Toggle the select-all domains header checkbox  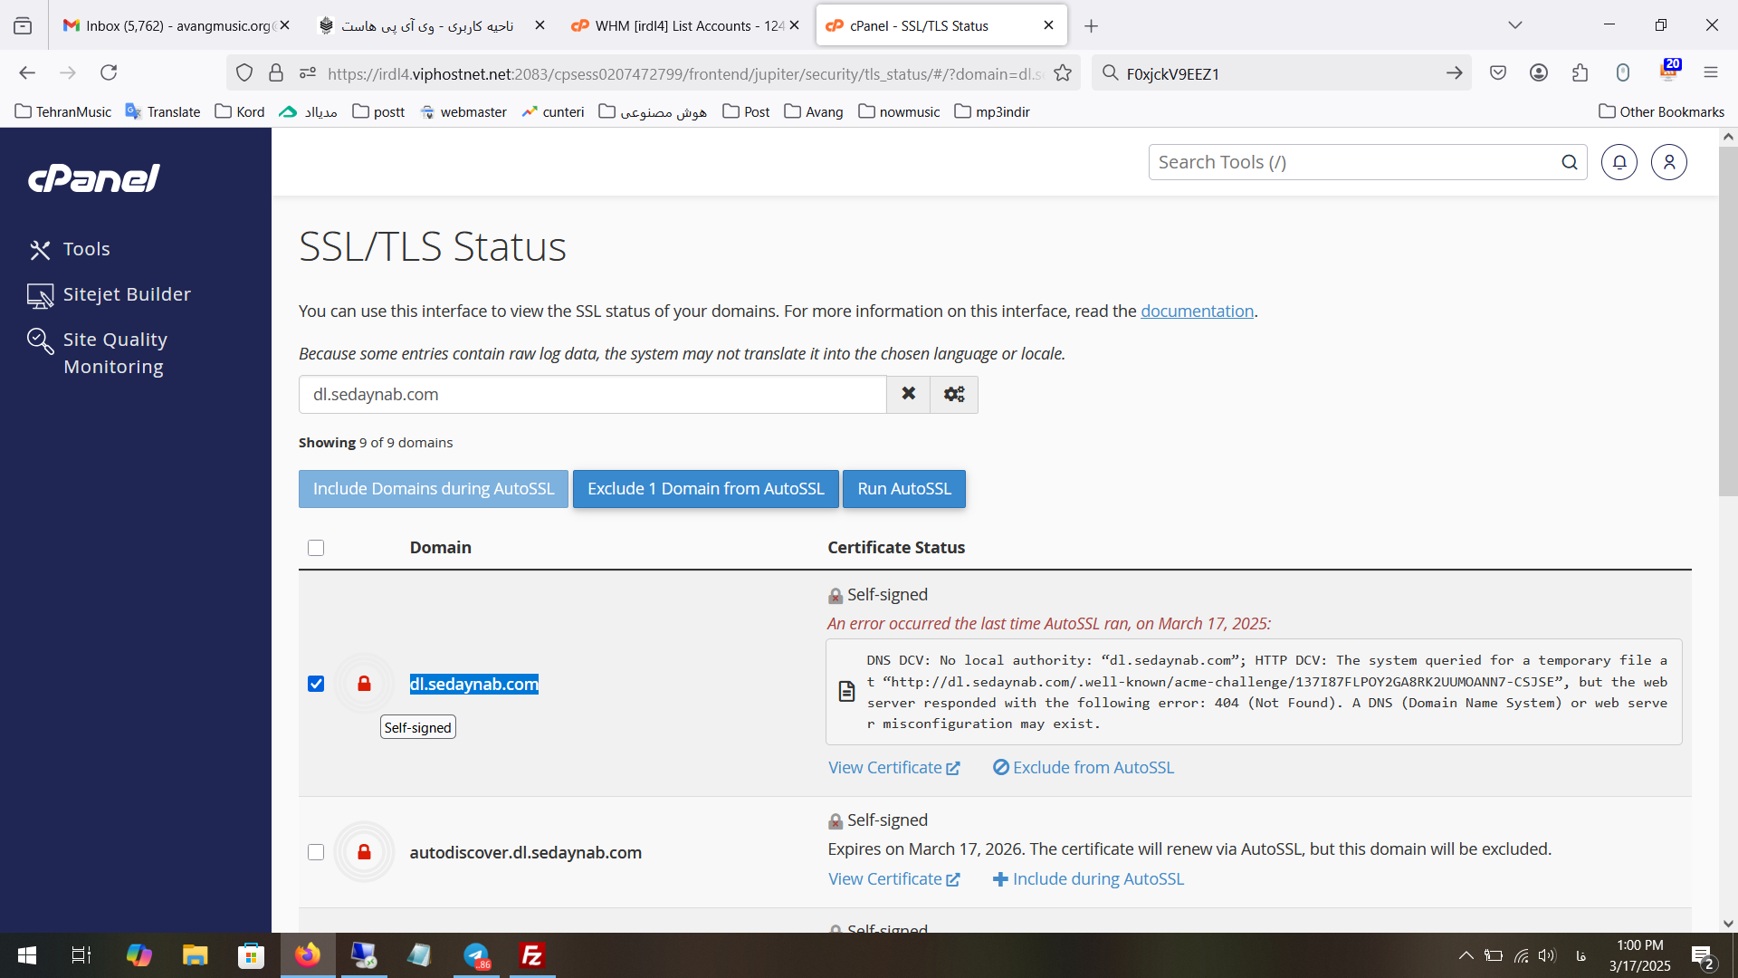316,548
